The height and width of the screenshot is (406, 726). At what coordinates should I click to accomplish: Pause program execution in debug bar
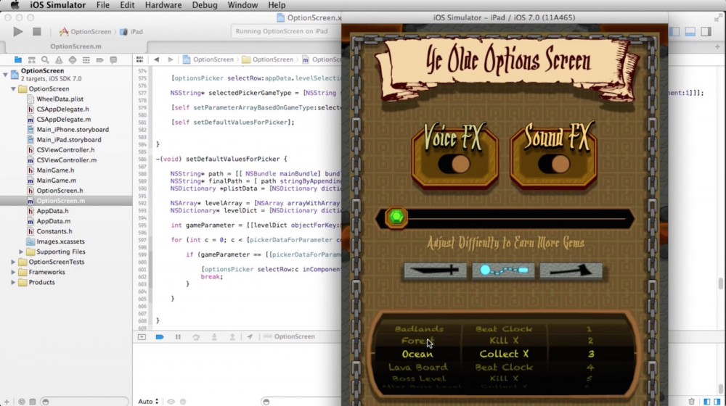pyautogui.click(x=178, y=337)
